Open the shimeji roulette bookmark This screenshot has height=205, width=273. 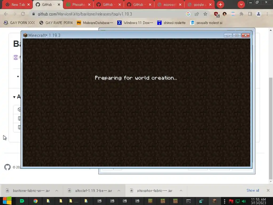[171, 23]
